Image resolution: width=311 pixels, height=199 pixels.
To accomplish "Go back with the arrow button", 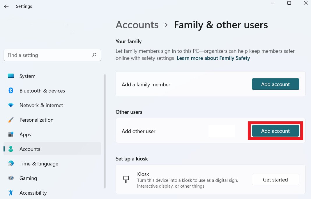I will [x=6, y=6].
